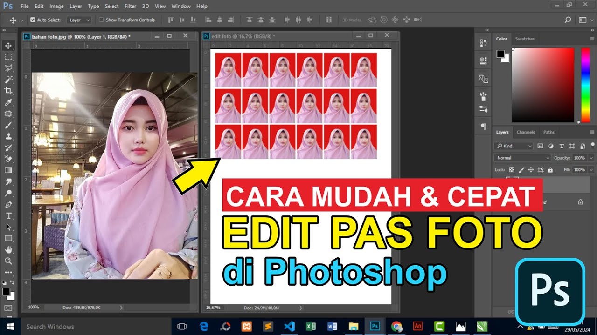Select the Eraser tool
This screenshot has width=597, height=335.
(x=8, y=159)
